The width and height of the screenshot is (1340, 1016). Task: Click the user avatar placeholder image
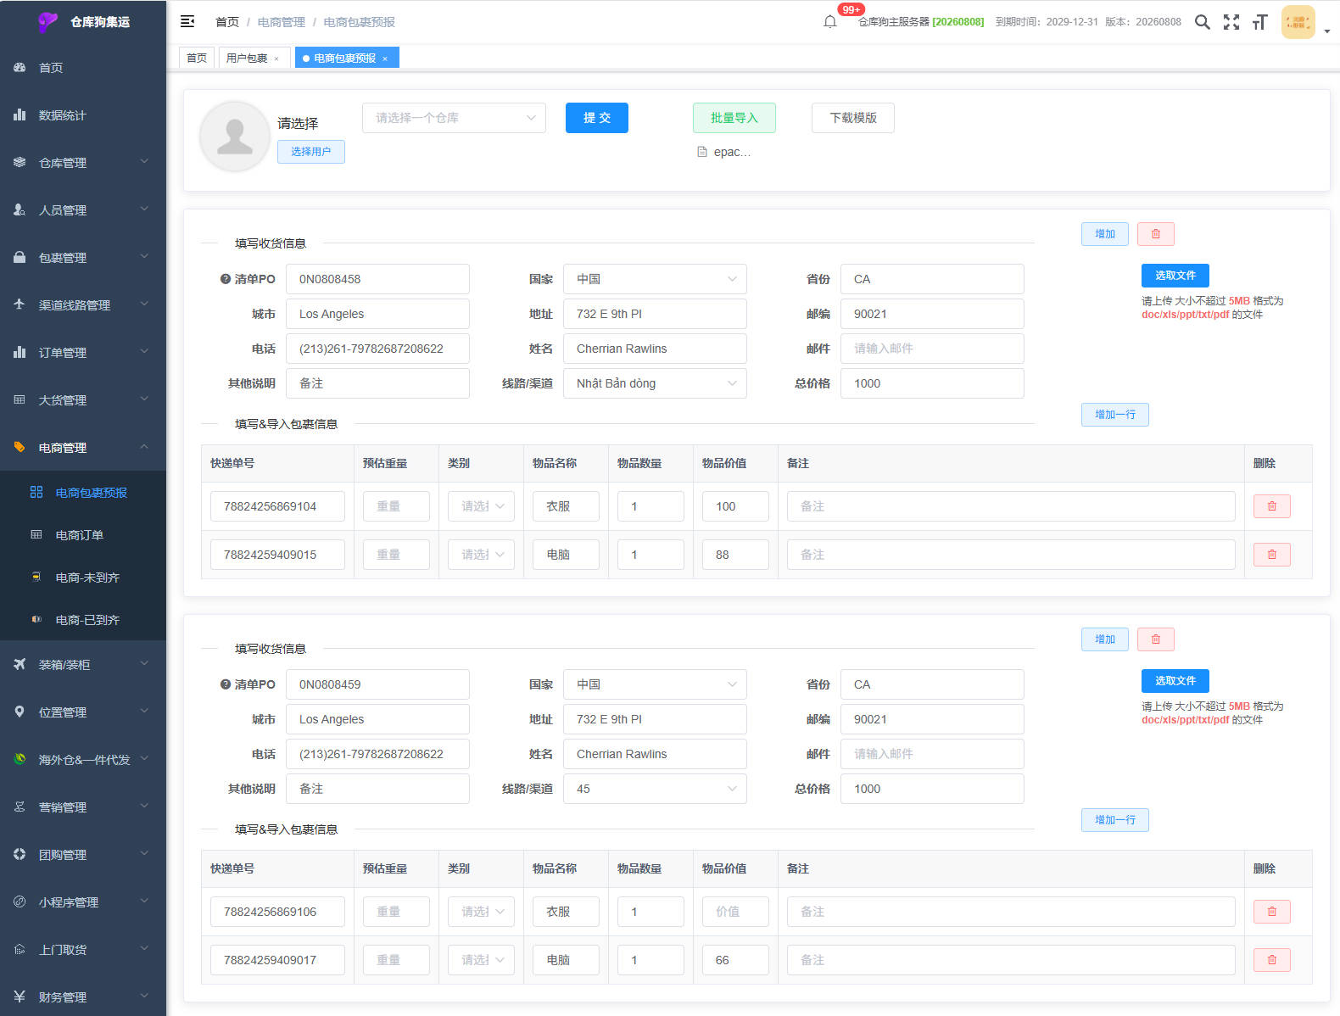pyautogui.click(x=235, y=137)
